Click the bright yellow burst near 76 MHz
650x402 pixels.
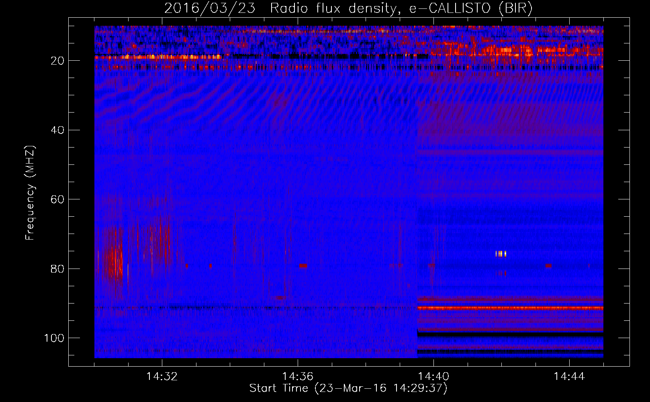point(501,254)
